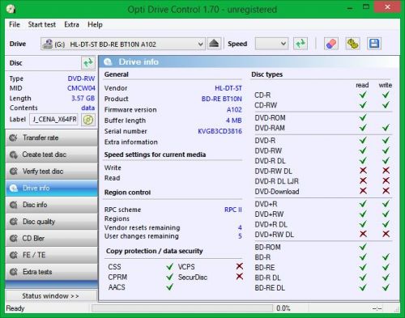Click Vendor resets remaining value 4

click(240, 227)
